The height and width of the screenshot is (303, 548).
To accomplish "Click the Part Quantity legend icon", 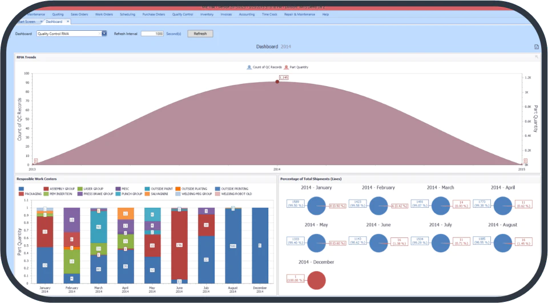I will pyautogui.click(x=286, y=67).
